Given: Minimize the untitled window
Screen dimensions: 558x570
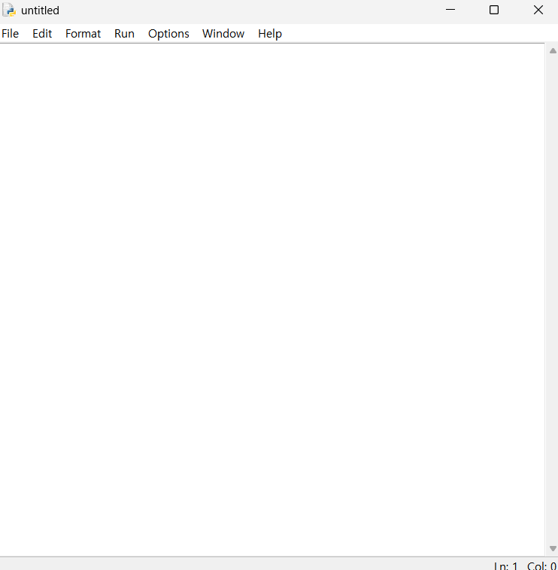Looking at the screenshot, I should 450,10.
